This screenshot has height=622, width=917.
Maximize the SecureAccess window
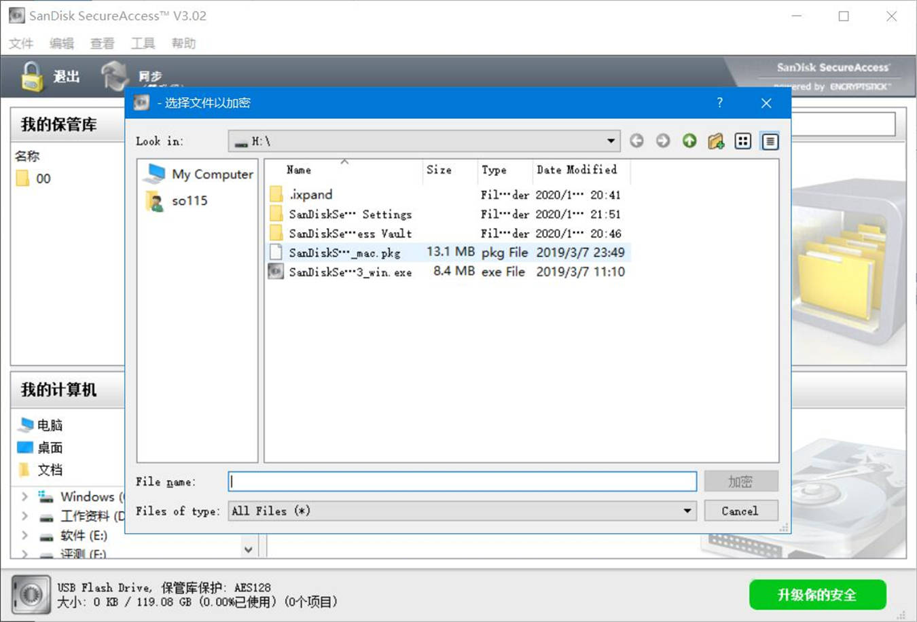pyautogui.click(x=844, y=16)
